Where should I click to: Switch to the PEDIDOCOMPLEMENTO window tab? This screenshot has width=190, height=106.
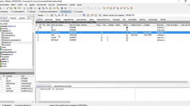(x=48, y=12)
